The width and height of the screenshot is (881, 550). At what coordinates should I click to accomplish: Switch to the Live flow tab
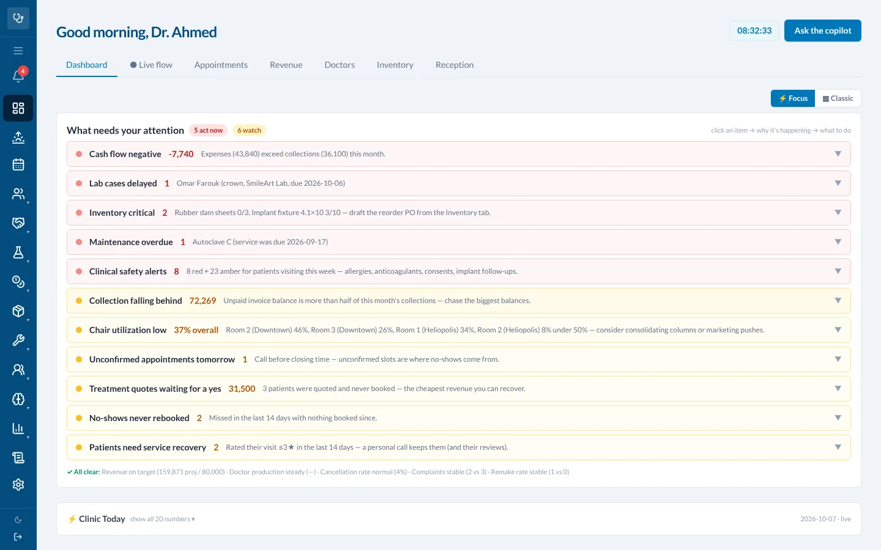[151, 65]
